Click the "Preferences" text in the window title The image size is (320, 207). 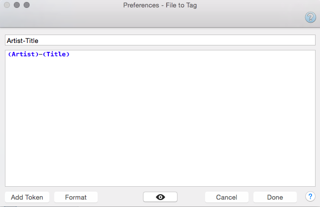(140, 5)
